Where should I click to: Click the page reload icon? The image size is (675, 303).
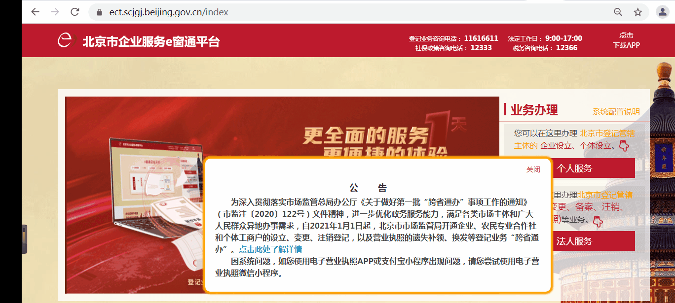click(x=75, y=12)
